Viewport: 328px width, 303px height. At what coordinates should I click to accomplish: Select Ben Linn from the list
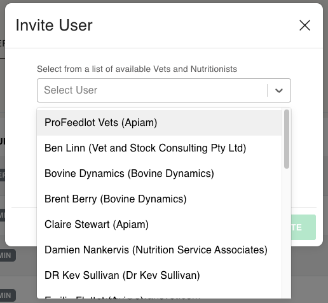[159, 148]
